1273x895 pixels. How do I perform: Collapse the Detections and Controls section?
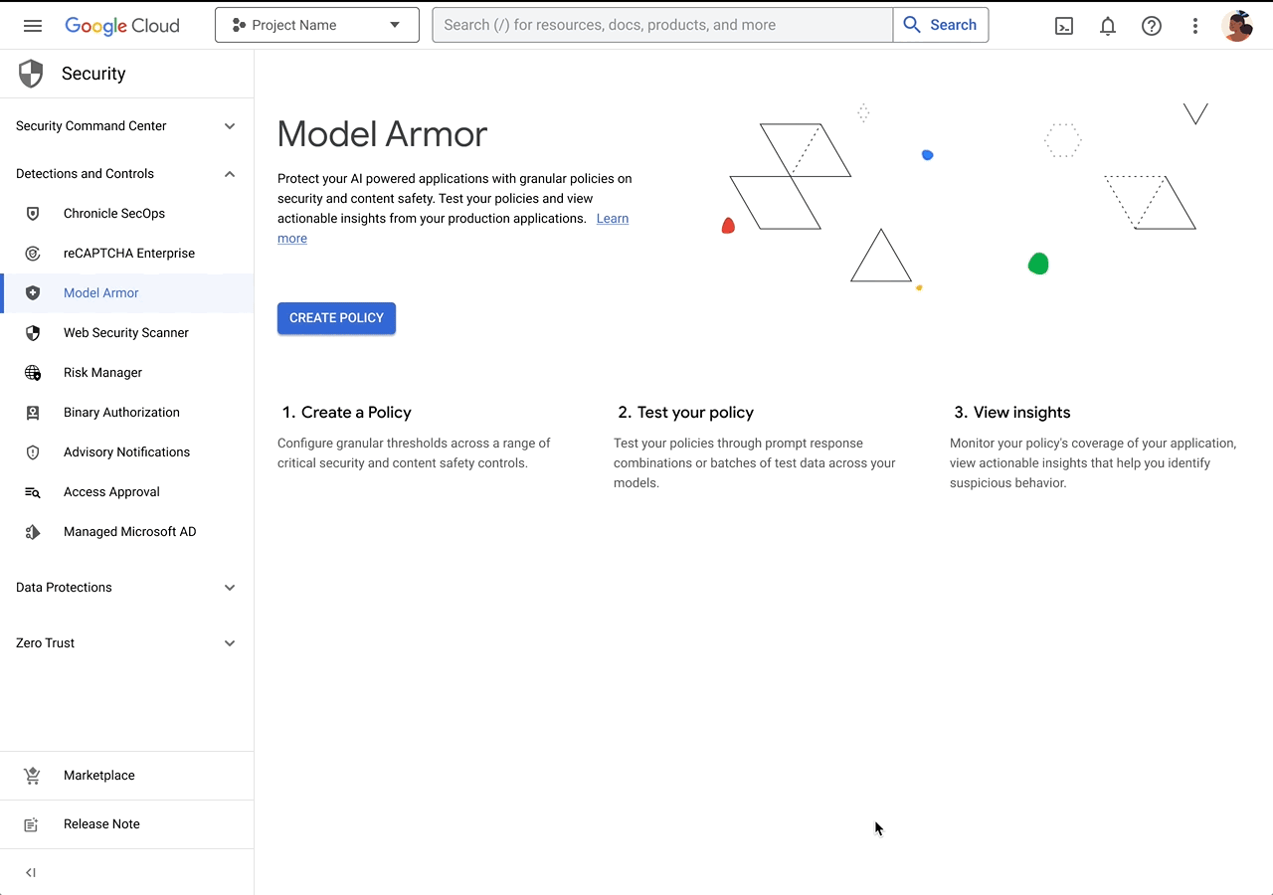point(126,174)
